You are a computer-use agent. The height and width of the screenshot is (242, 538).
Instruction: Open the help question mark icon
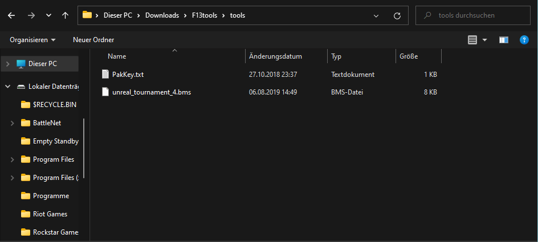click(x=524, y=40)
